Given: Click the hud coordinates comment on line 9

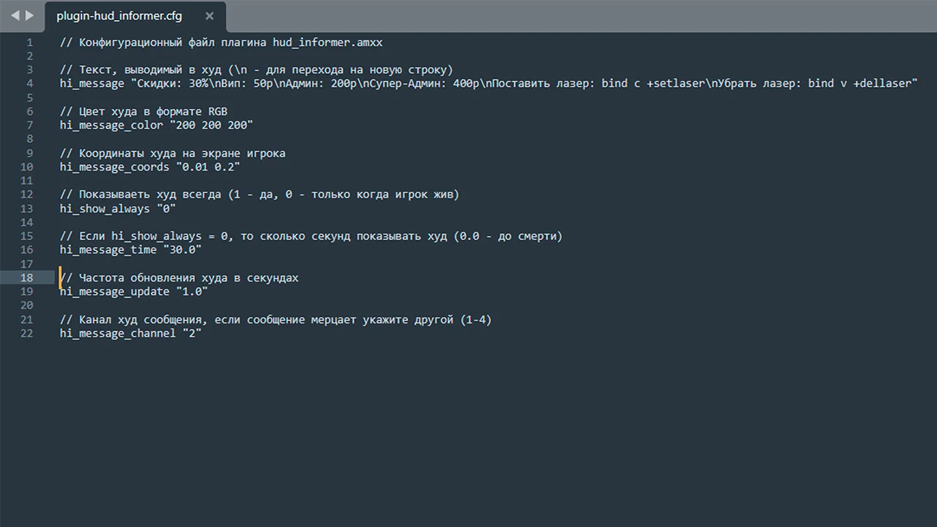Looking at the screenshot, I should (x=173, y=153).
